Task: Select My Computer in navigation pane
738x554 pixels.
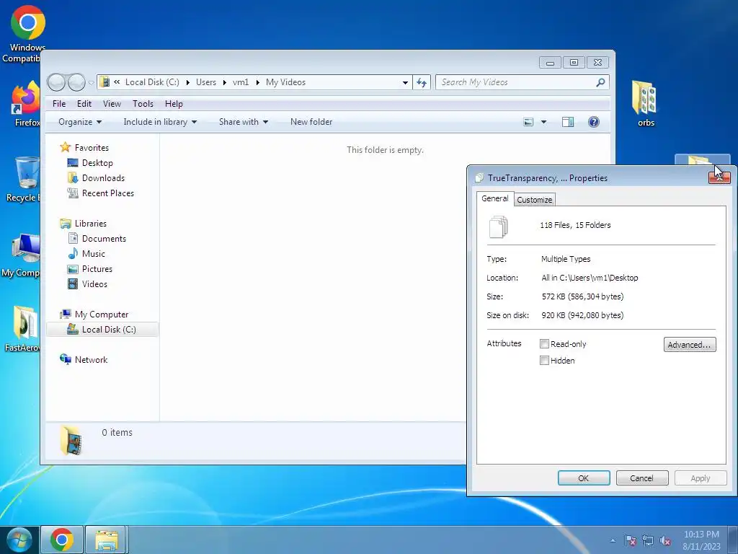Action: click(x=101, y=315)
